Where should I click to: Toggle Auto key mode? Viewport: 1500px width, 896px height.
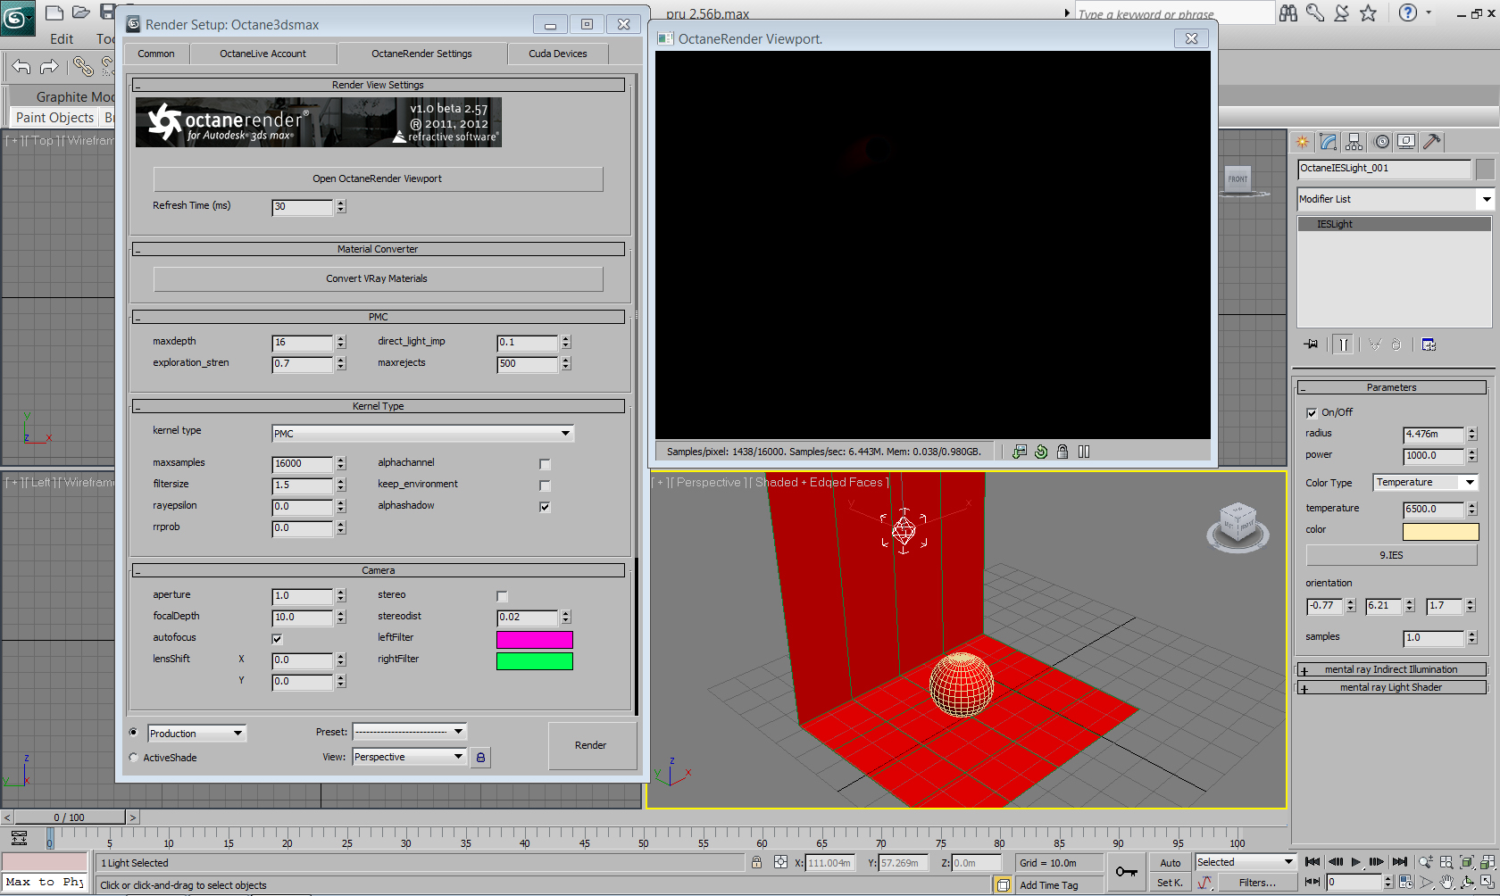coord(1170,863)
